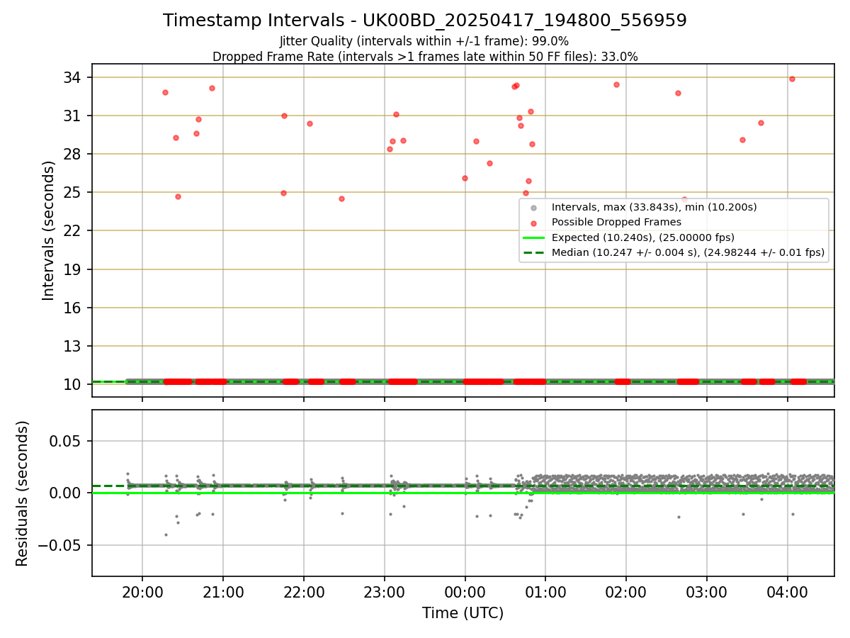The width and height of the screenshot is (850, 638).
Task: Click y-axis tick label '13'
Action: click(74, 346)
